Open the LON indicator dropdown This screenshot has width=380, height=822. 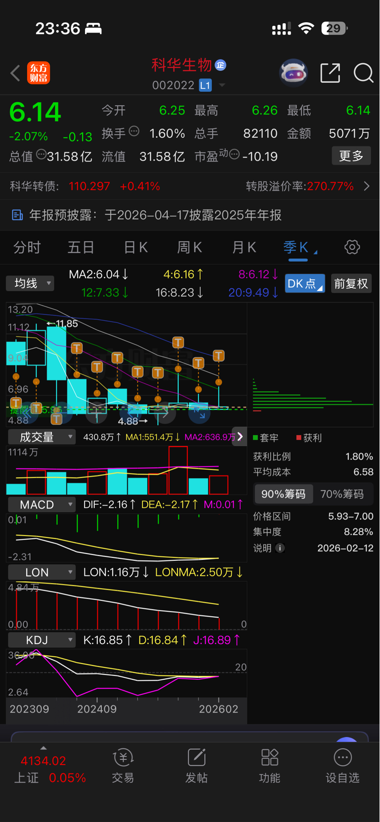(x=42, y=572)
